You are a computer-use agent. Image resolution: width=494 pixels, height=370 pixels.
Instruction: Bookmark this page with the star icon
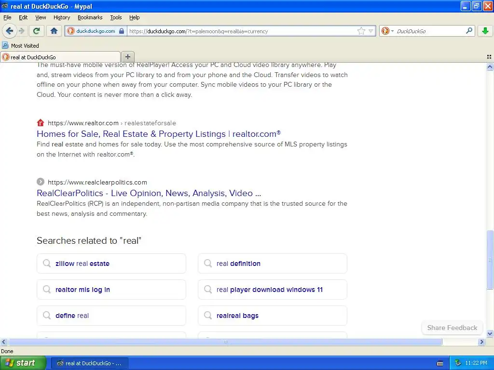[361, 31]
